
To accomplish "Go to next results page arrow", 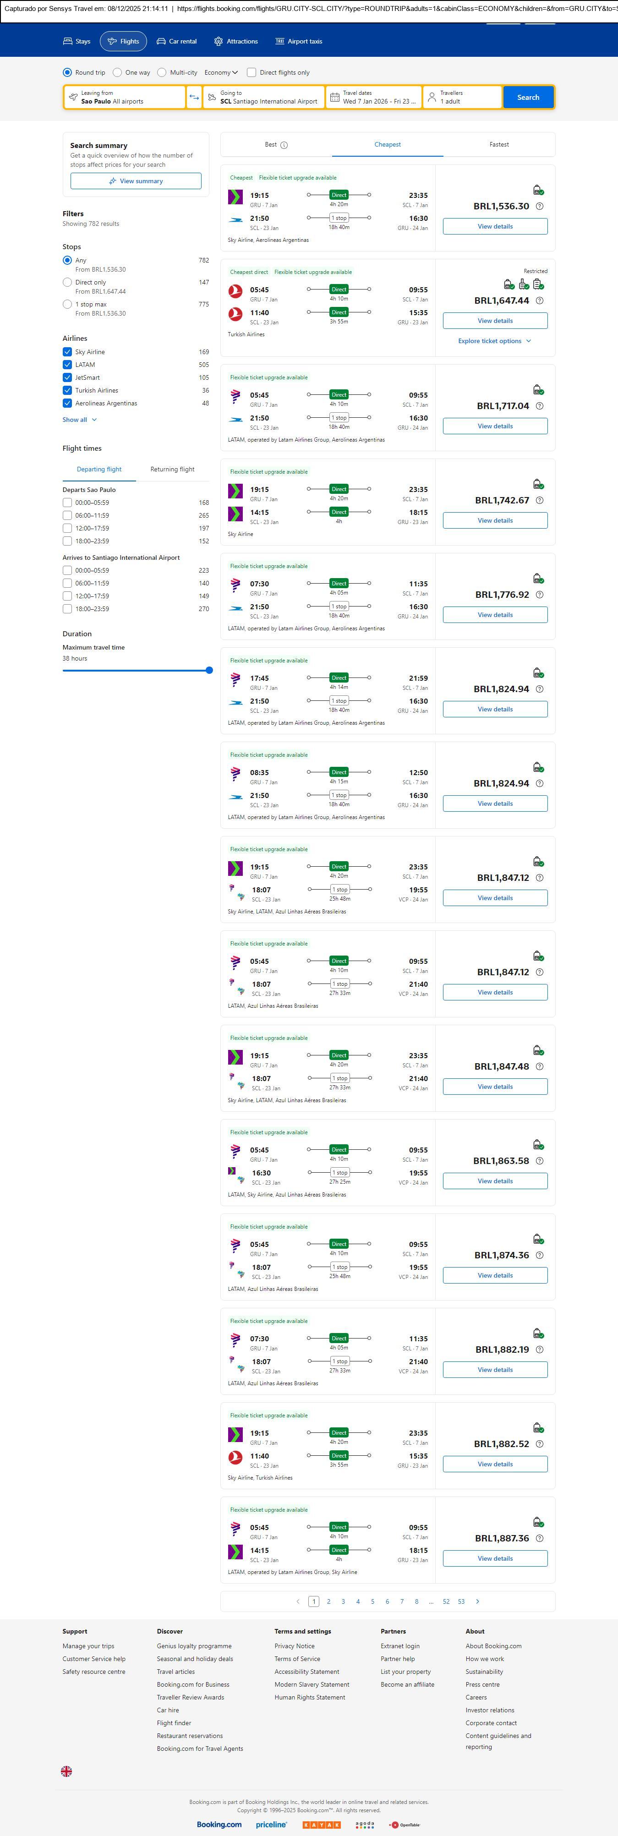I will point(477,1601).
